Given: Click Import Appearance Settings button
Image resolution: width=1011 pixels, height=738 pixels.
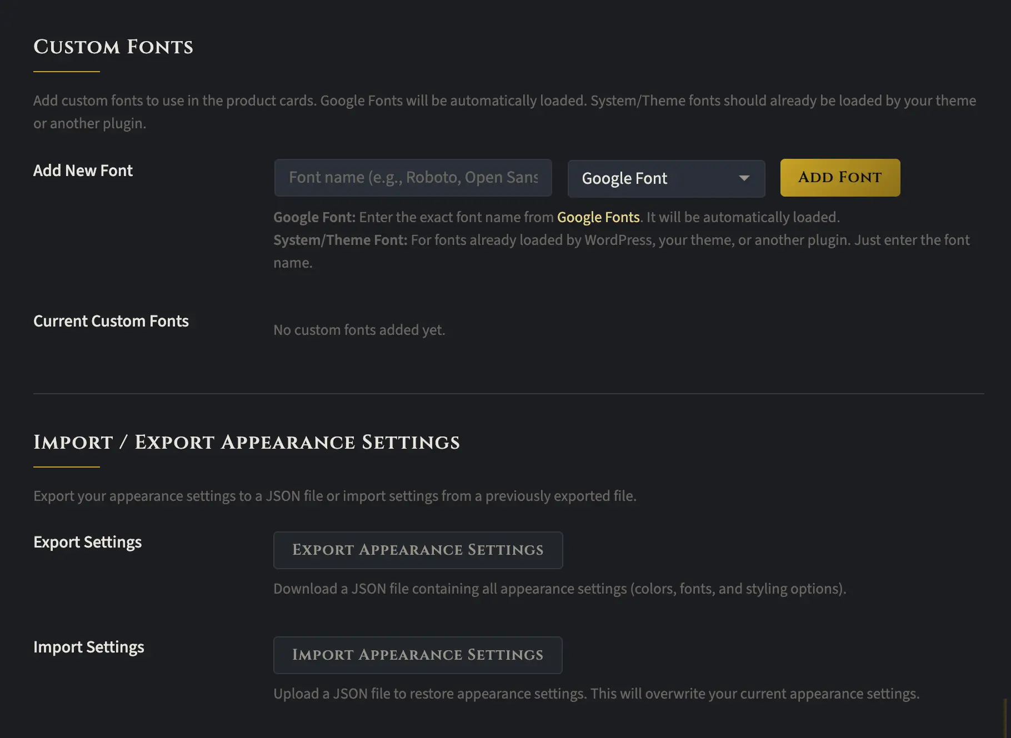Looking at the screenshot, I should click(x=418, y=655).
